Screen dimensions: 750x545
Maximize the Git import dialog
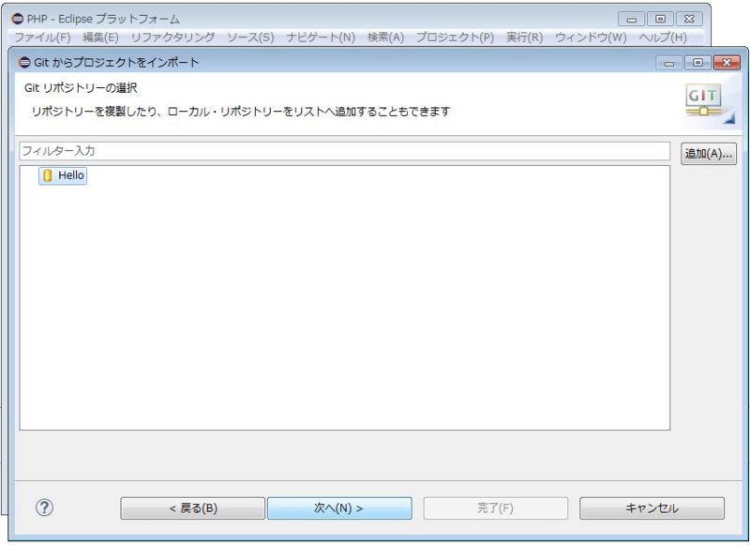click(697, 63)
